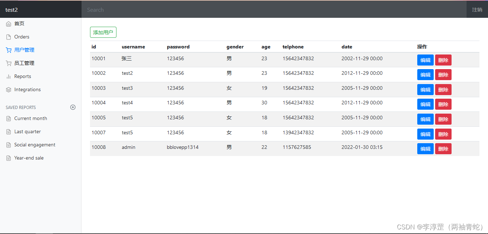Select id cell 10004

(99, 103)
